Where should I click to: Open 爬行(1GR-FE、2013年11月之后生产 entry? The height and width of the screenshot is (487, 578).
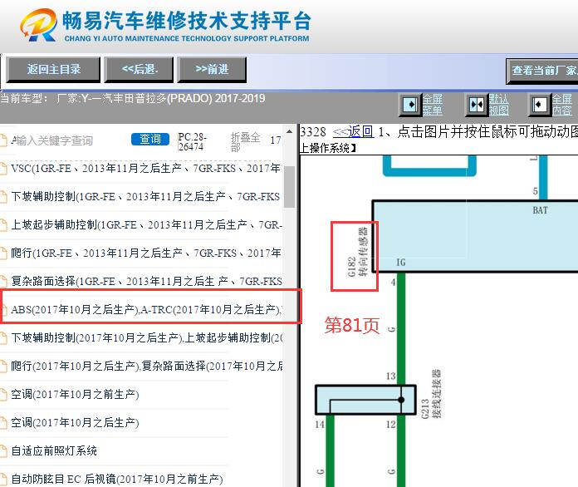[145, 253]
